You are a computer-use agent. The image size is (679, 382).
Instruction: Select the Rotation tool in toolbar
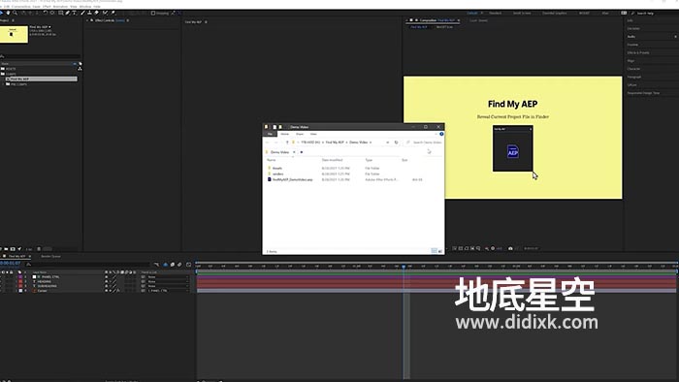(x=45, y=13)
